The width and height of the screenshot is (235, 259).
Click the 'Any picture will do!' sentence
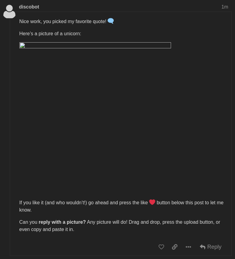(107, 222)
